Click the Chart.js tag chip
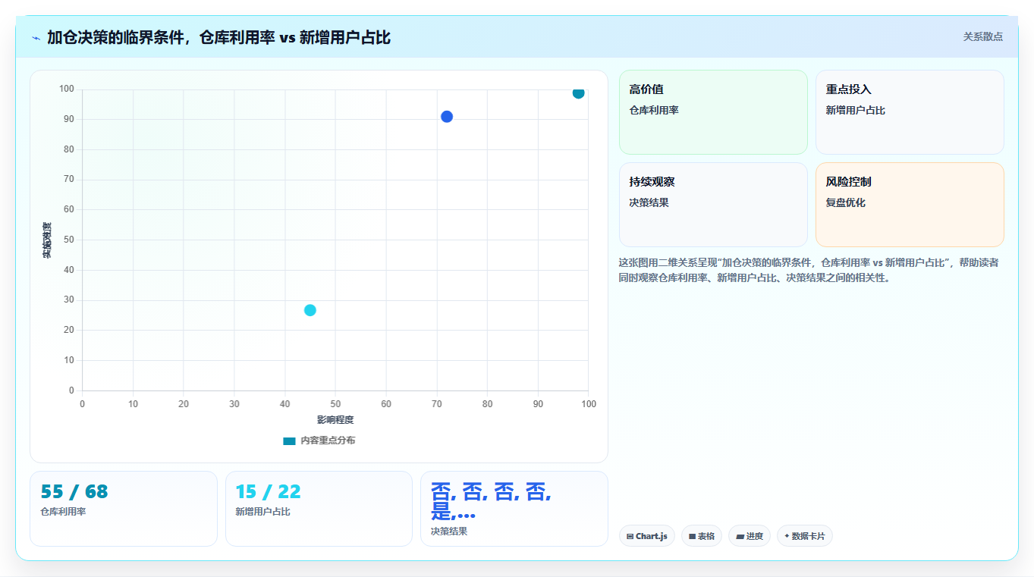This screenshot has height=577, width=1034. 647,536
